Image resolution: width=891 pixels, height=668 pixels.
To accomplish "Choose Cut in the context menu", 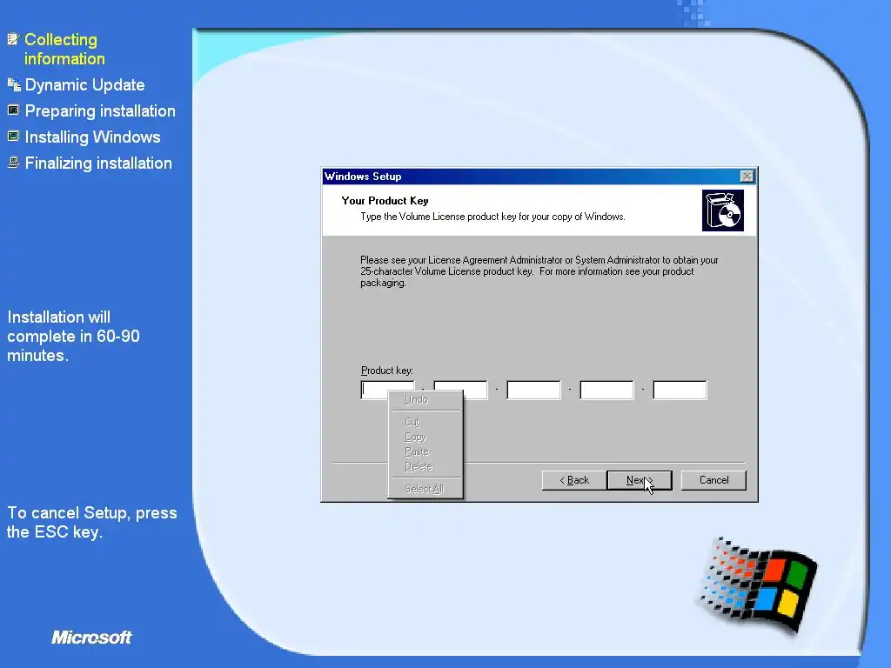I will pos(425,422).
